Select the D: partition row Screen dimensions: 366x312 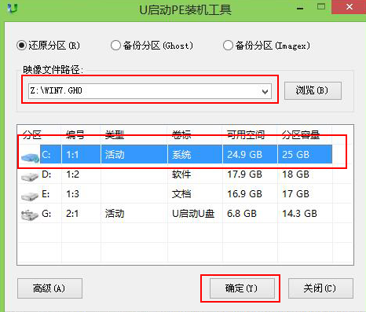coord(175,174)
